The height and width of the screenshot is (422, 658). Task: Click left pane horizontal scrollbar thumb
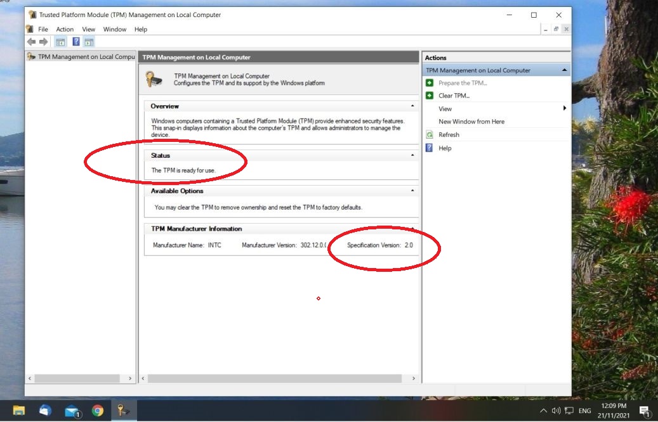click(77, 378)
